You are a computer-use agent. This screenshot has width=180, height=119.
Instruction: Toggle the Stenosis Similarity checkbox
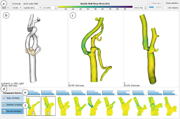[4, 111]
